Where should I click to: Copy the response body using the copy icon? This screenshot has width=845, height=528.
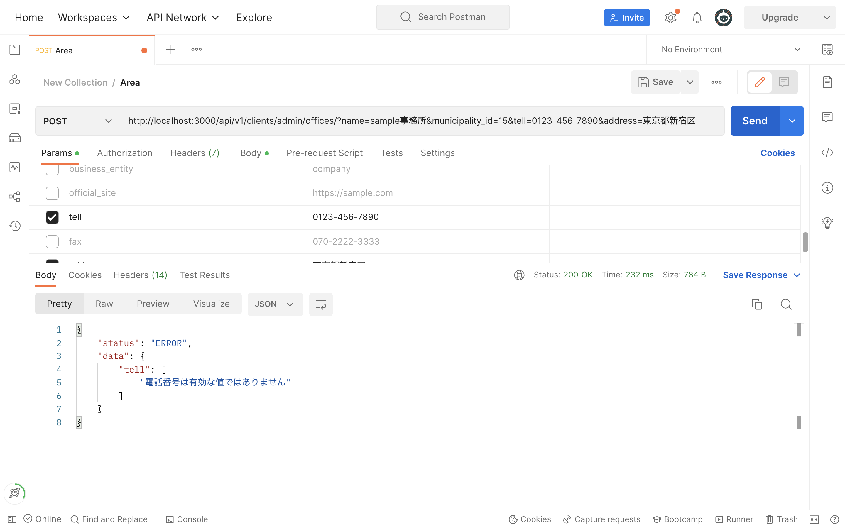757,304
